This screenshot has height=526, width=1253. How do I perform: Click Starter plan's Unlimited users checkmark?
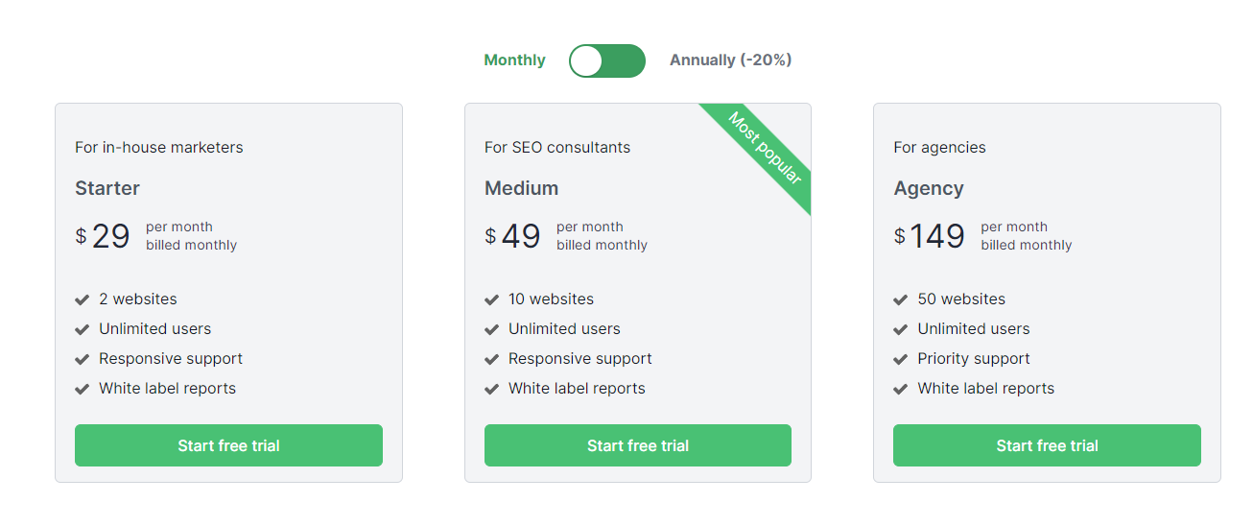point(83,329)
